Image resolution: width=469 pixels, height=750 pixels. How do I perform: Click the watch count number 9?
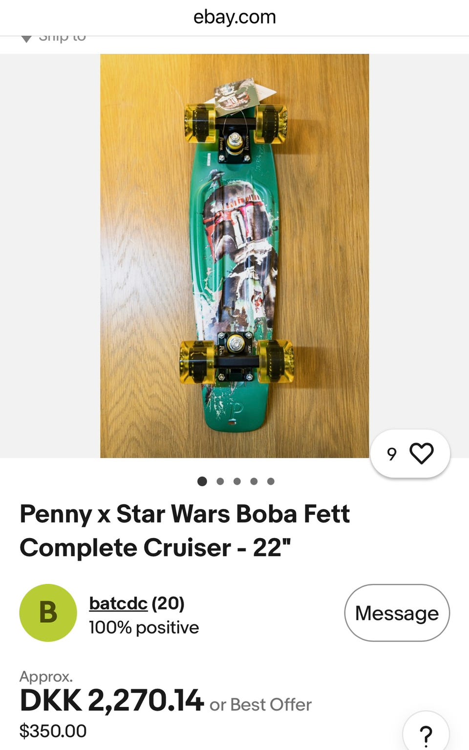pyautogui.click(x=391, y=454)
